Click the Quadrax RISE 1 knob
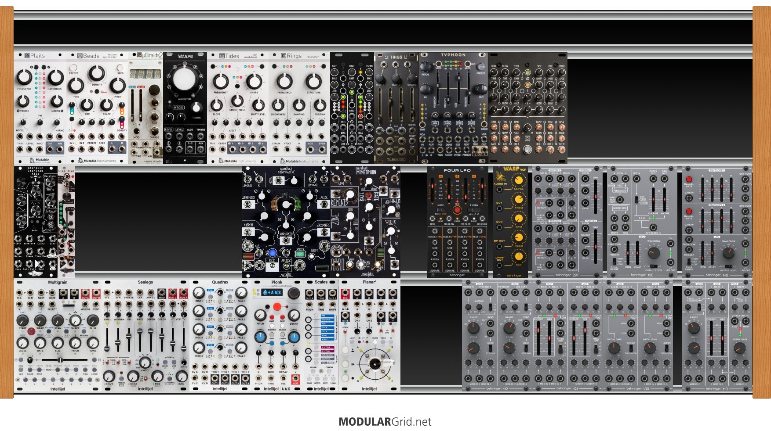The image size is (771, 431). pos(199,293)
